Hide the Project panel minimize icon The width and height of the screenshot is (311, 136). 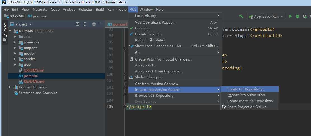(x=101, y=24)
